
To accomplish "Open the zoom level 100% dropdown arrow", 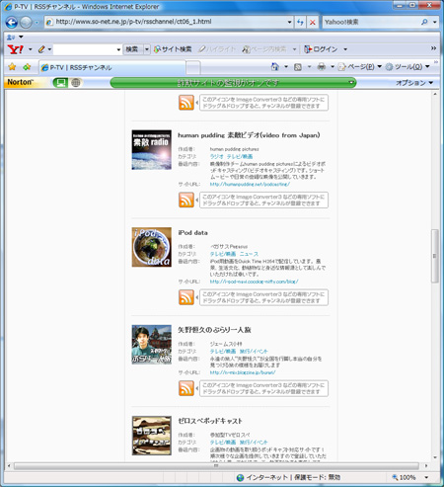I will point(426,477).
